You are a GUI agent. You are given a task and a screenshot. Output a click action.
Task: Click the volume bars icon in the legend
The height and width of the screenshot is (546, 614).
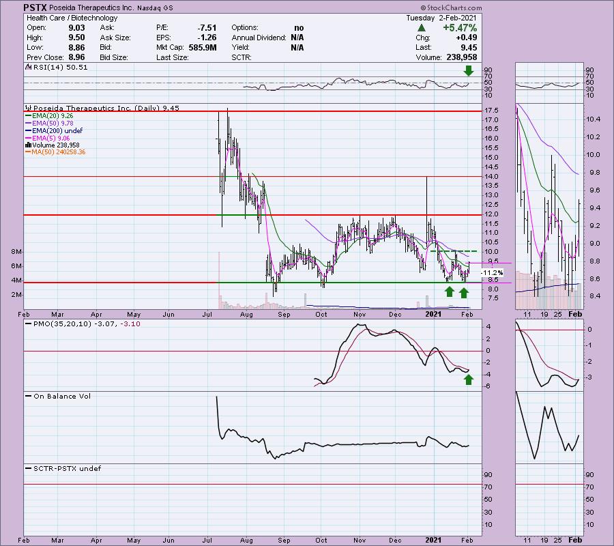(28, 145)
